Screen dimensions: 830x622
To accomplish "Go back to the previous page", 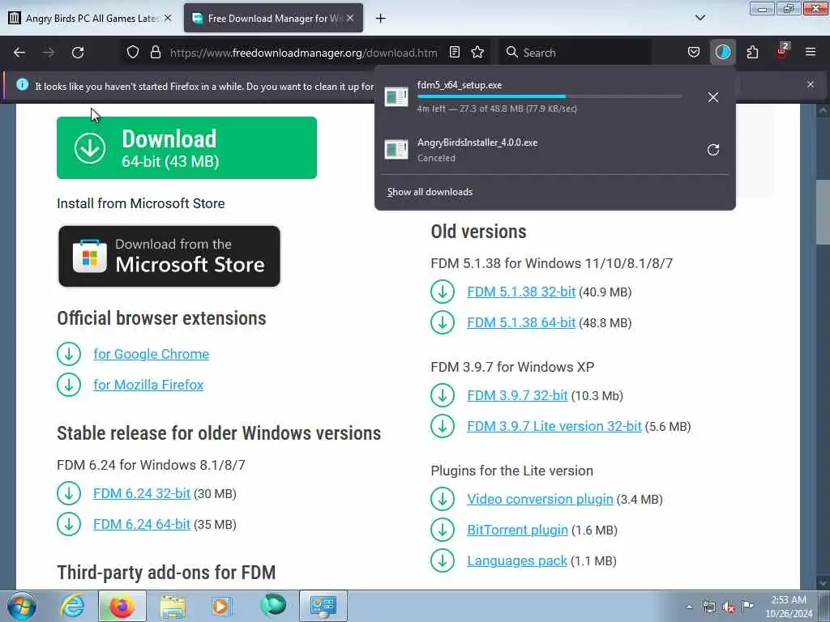I will coord(19,53).
